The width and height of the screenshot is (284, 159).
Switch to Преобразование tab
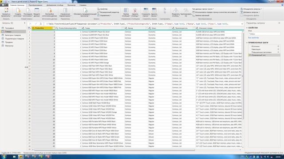(x=35, y=5)
